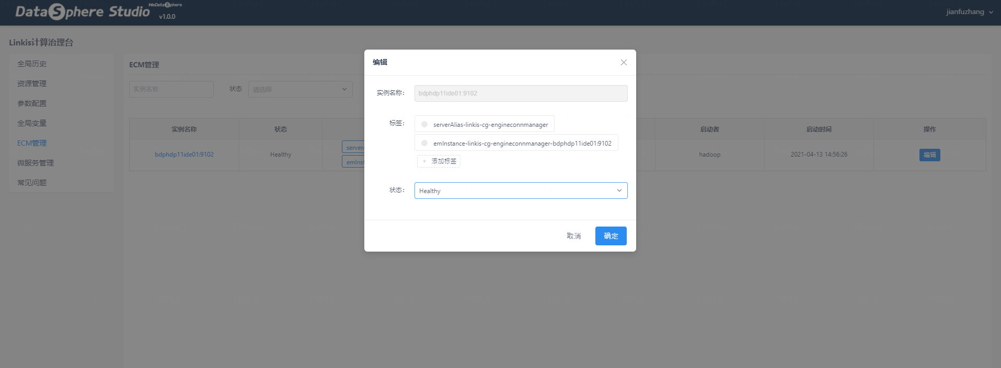Open 全局历史 in the sidebar
Image resolution: width=1001 pixels, height=368 pixels.
[32, 64]
